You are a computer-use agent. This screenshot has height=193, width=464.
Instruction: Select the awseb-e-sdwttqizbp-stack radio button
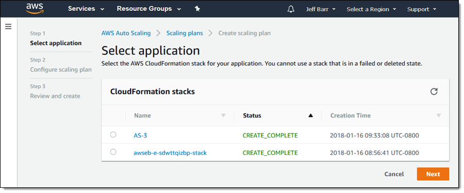click(x=113, y=152)
